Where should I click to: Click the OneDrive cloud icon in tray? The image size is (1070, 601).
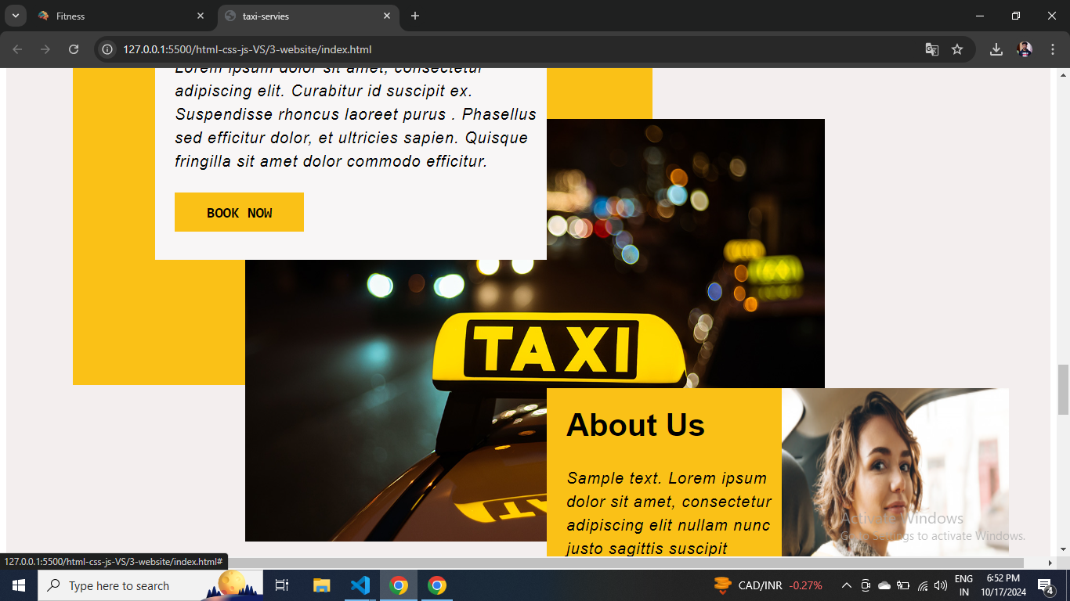pyautogui.click(x=884, y=585)
